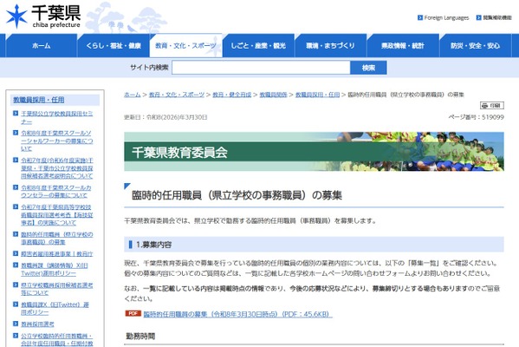519x347 pixels.
Task: Click the 千葉県教育委員会 banner image
Action: tap(314, 152)
